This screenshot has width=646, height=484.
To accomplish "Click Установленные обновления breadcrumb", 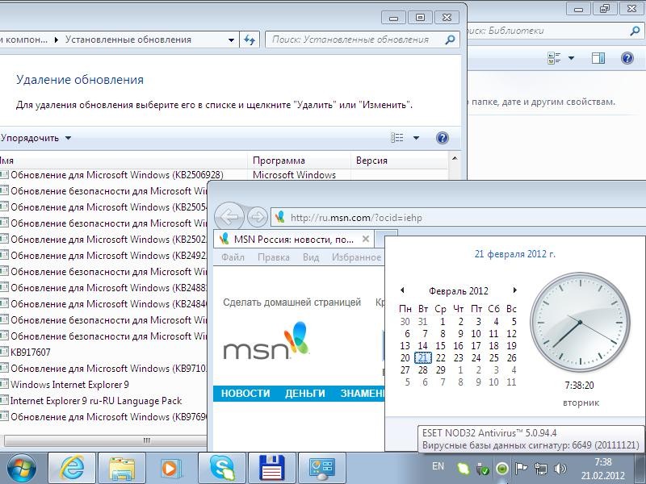I will tap(128, 40).
